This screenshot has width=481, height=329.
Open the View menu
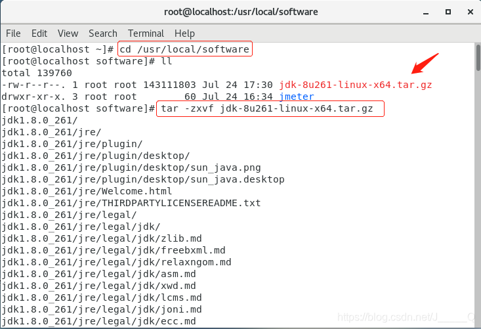tap(68, 33)
